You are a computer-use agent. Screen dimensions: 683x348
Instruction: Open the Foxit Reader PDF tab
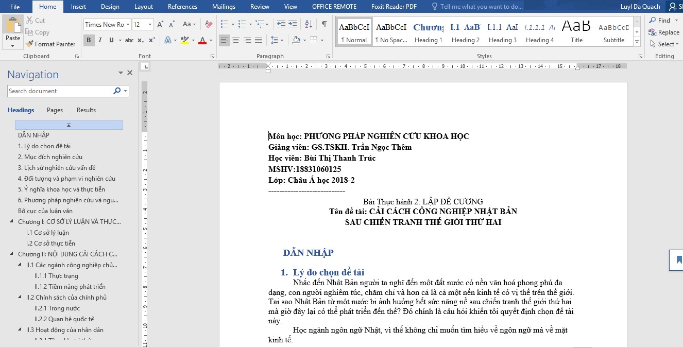[x=394, y=7]
